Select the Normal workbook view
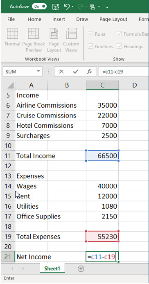 tap(12, 37)
